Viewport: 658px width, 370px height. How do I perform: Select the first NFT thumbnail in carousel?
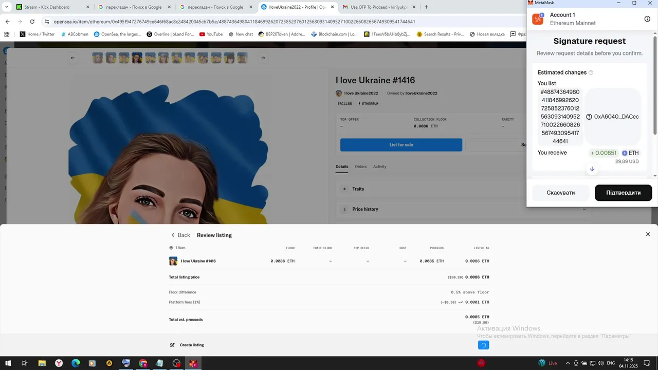pos(98,58)
